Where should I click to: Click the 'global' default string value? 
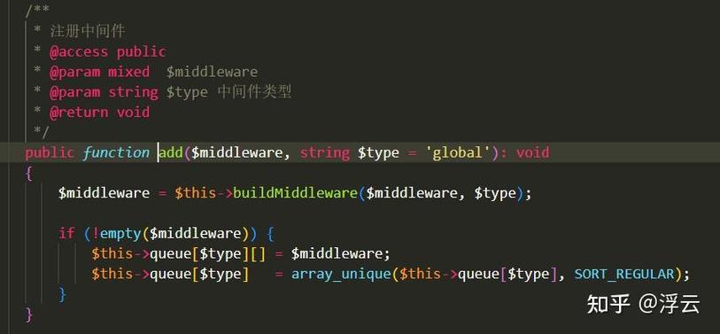coord(459,152)
